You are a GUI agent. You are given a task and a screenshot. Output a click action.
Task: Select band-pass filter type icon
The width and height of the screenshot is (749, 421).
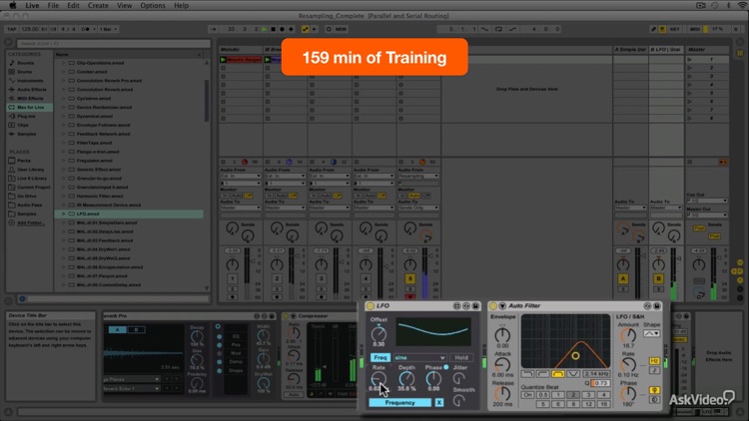click(558, 374)
